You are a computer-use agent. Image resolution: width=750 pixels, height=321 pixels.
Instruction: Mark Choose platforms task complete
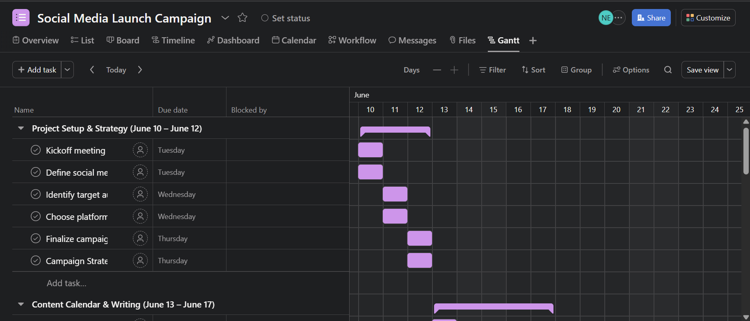(x=36, y=216)
